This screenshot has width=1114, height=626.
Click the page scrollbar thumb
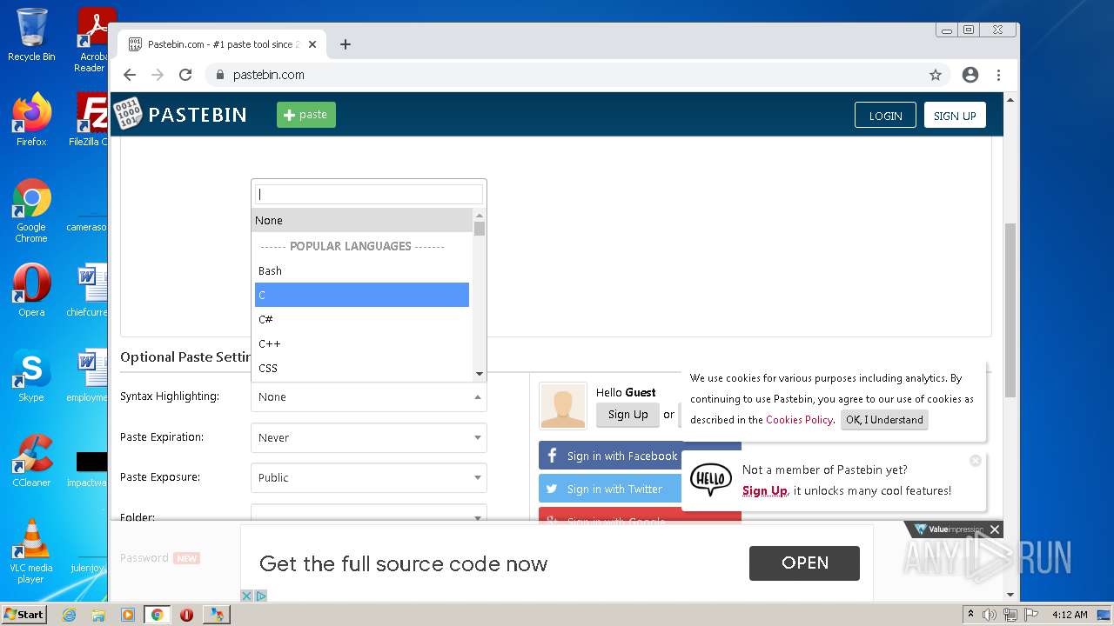pos(1010,310)
